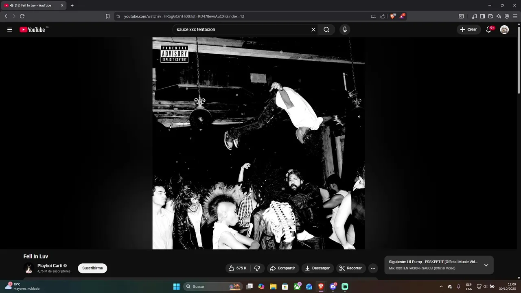Click the 4,76 M de suscriptores text
This screenshot has width=521, height=293.
tap(54, 271)
